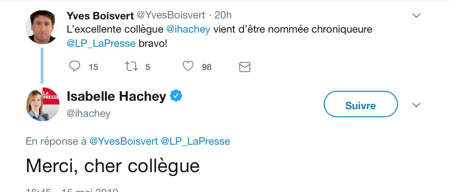This screenshot has width=449, height=192.
Task: Like the tweet with the heart icon
Action: click(188, 67)
